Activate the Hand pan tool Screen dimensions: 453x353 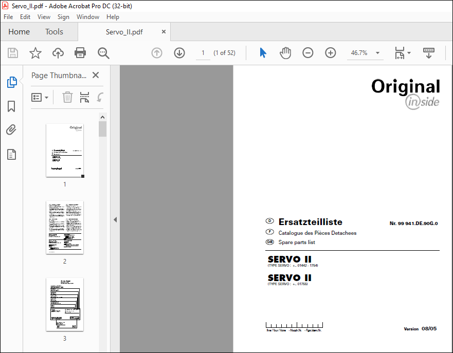[285, 53]
